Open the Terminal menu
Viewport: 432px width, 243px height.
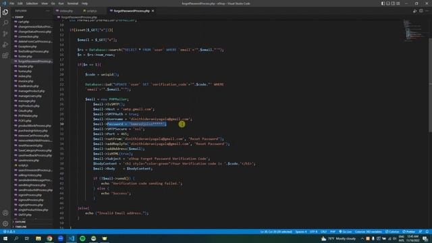[73, 3]
